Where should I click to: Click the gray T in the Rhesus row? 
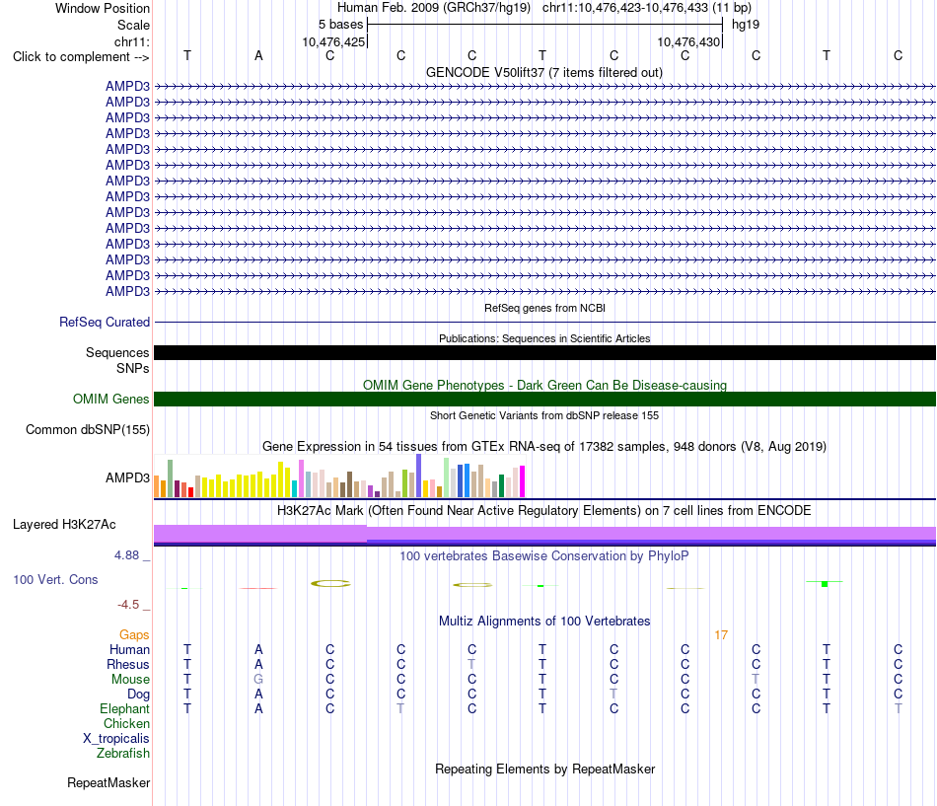472,664
